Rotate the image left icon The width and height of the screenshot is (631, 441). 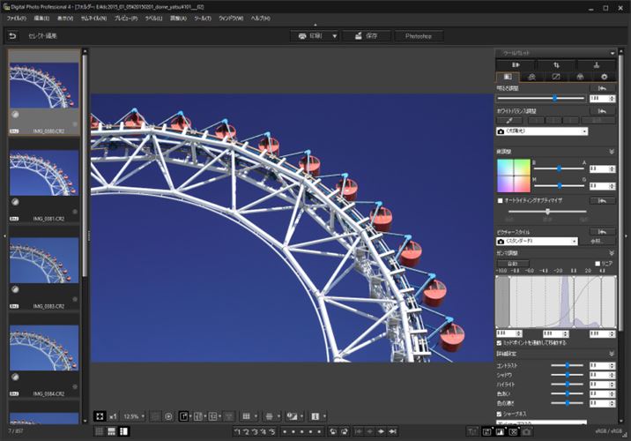333,431
